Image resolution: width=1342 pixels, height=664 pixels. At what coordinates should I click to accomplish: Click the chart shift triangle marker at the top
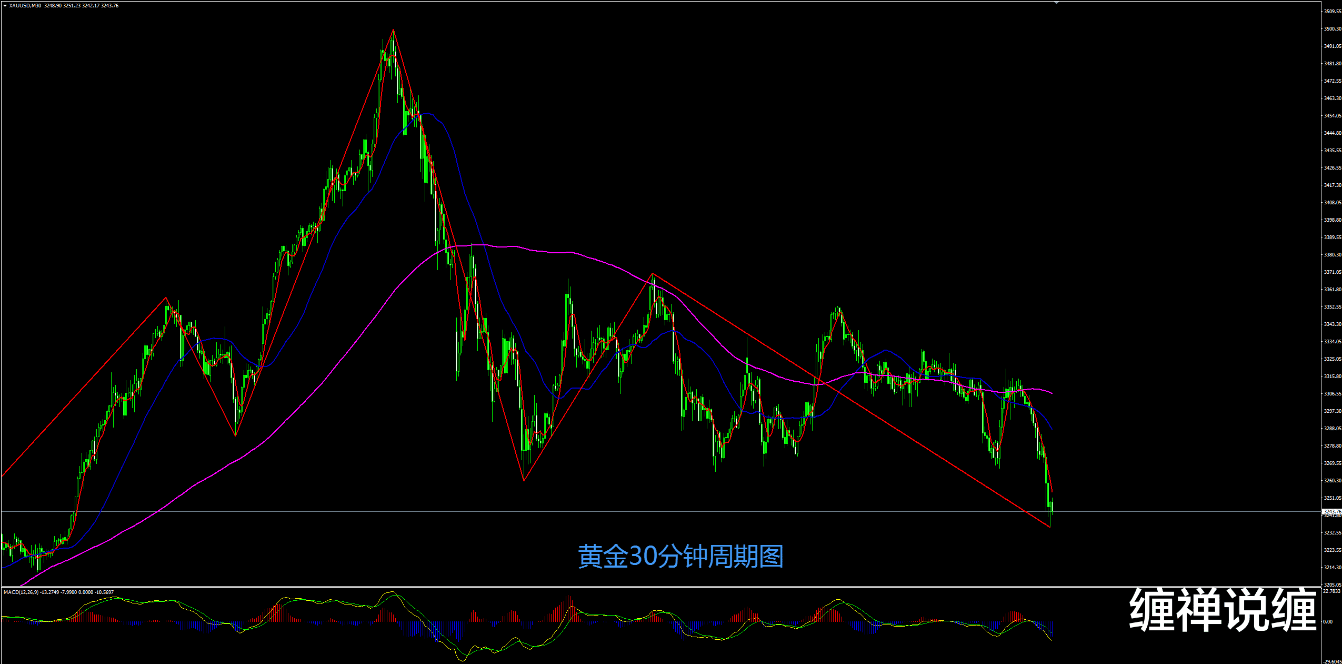(1056, 3)
